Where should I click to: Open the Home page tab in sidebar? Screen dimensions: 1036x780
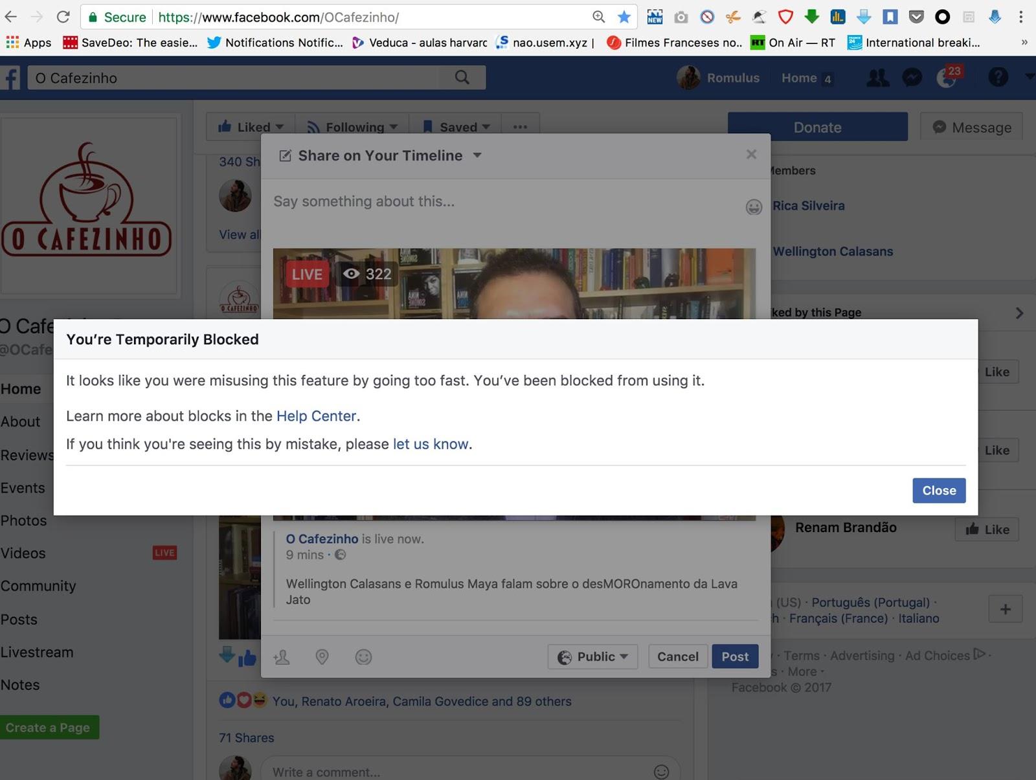[x=21, y=389]
